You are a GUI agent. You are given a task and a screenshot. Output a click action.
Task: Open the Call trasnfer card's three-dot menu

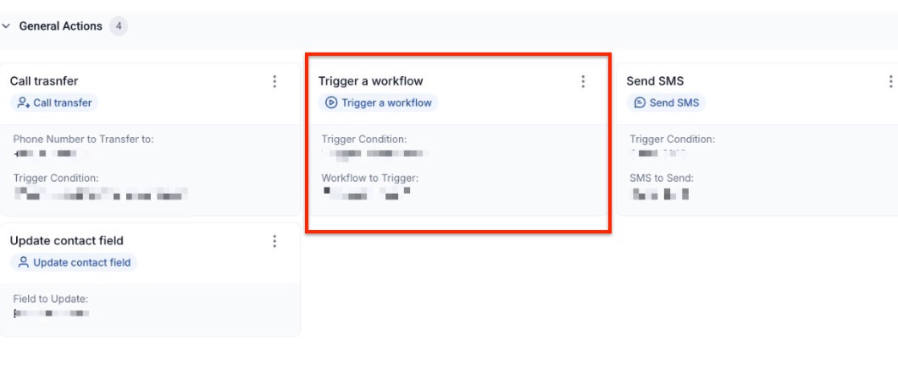(274, 81)
